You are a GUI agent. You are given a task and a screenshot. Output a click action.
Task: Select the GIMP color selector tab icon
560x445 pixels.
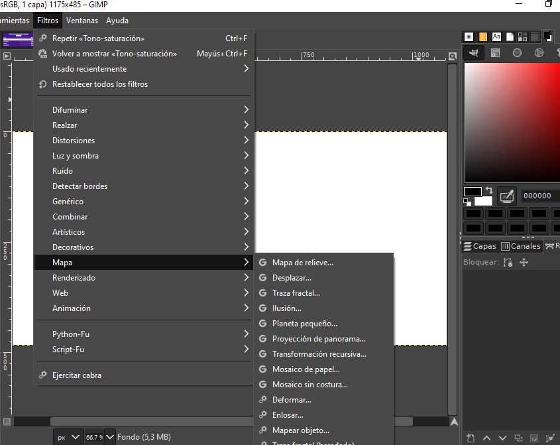473,53
